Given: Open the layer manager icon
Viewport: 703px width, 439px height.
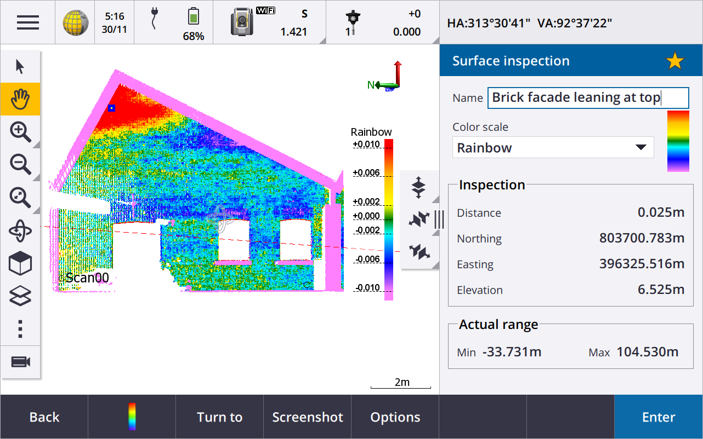Looking at the screenshot, I should pyautogui.click(x=20, y=296).
